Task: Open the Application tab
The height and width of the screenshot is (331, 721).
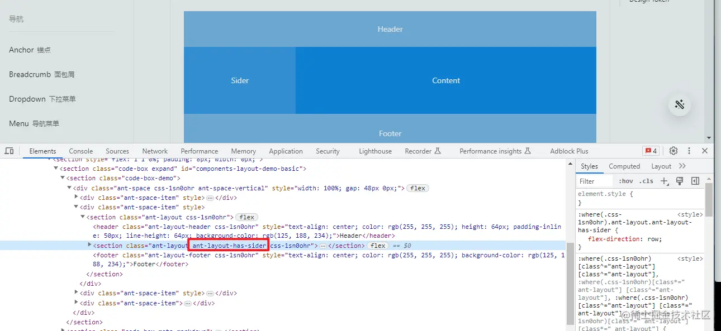Action: pos(286,151)
